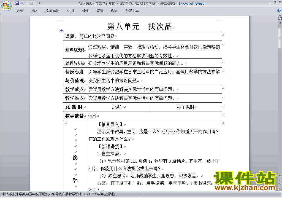
Task: Close the Word window
Action: point(280,2)
